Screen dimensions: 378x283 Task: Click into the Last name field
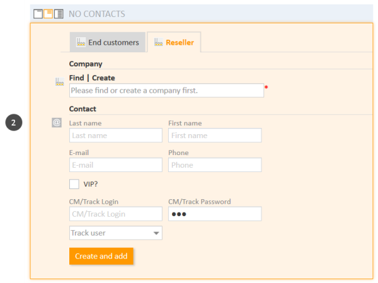point(116,136)
